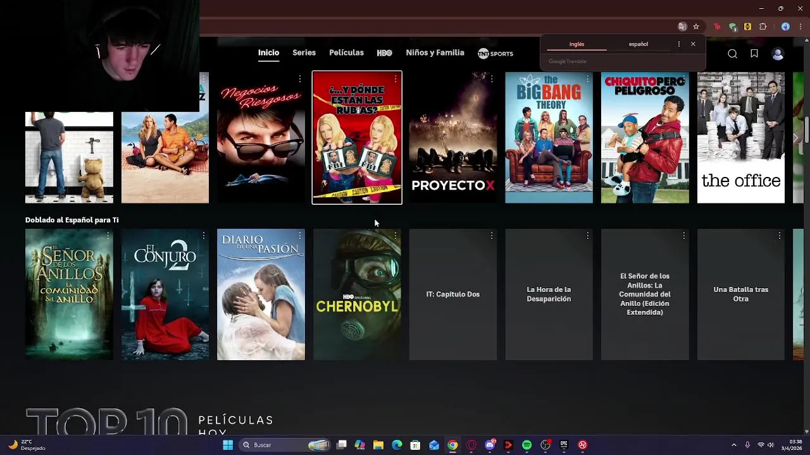
Task: Open Spotify from the taskbar
Action: click(526, 445)
